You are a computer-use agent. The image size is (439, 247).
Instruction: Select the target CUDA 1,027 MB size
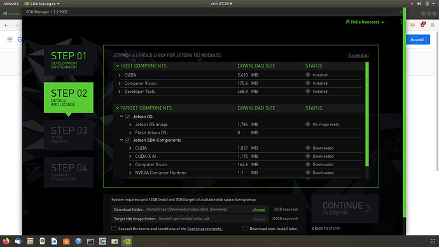247,148
